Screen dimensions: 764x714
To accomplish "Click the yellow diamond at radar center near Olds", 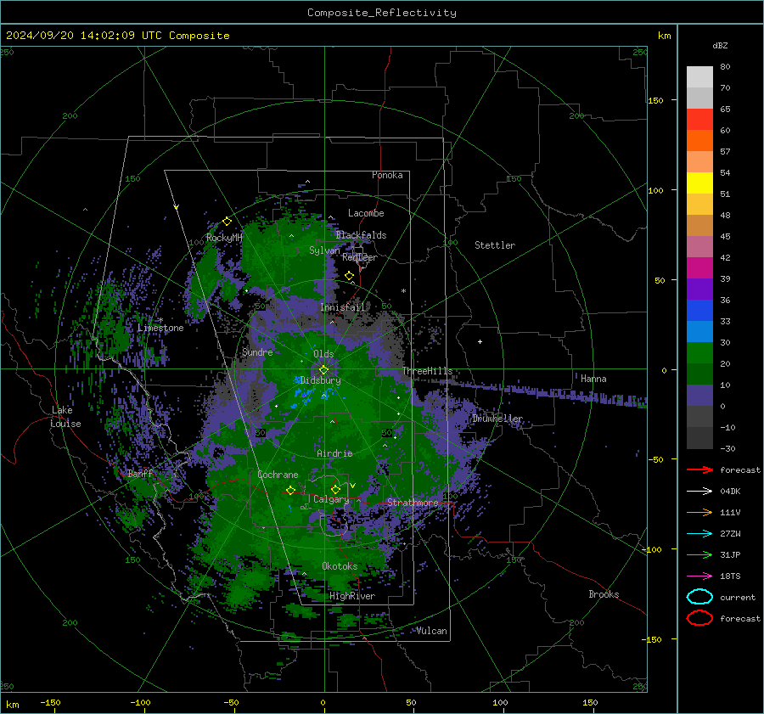I will coord(324,370).
